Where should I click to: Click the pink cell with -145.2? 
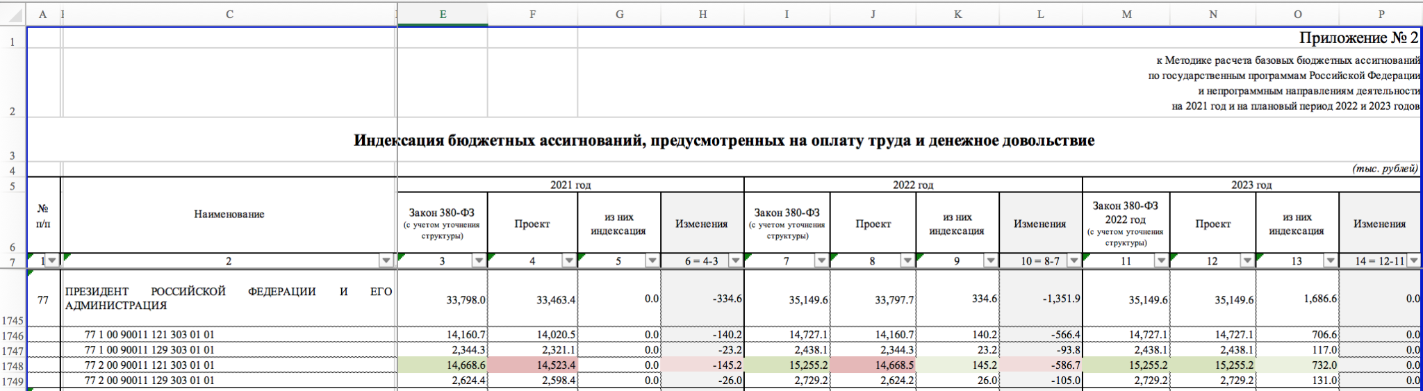(x=702, y=365)
